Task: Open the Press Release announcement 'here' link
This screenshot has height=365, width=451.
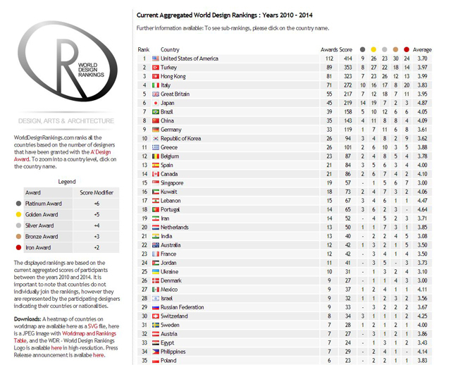Action: coord(98,355)
